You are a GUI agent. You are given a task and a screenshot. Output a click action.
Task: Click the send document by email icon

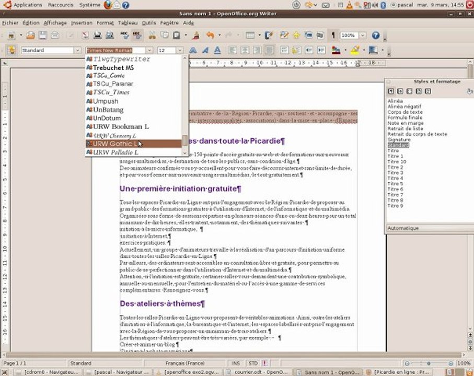pos(55,36)
